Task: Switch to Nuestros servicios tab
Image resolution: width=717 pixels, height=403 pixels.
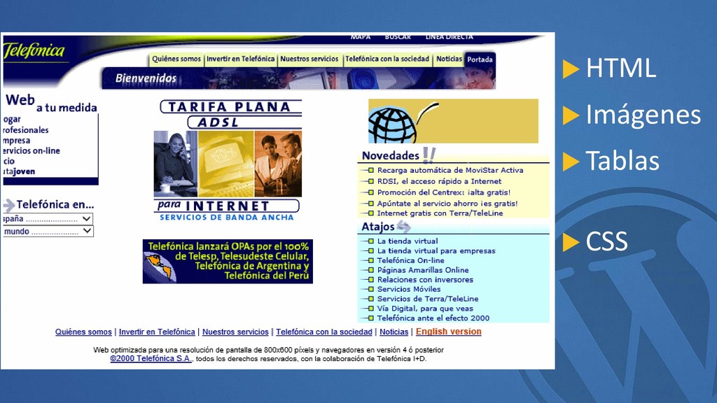Action: (x=309, y=59)
